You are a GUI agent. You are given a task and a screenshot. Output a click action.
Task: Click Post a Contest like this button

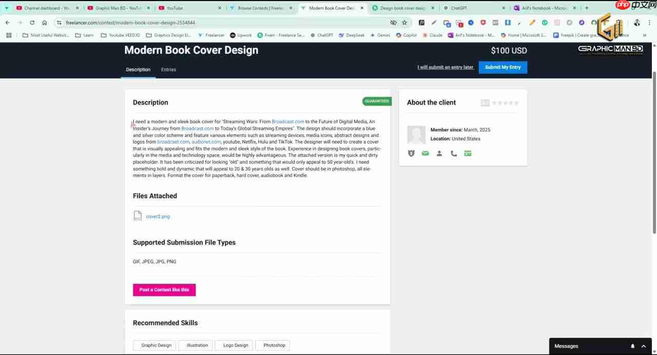[x=164, y=290]
